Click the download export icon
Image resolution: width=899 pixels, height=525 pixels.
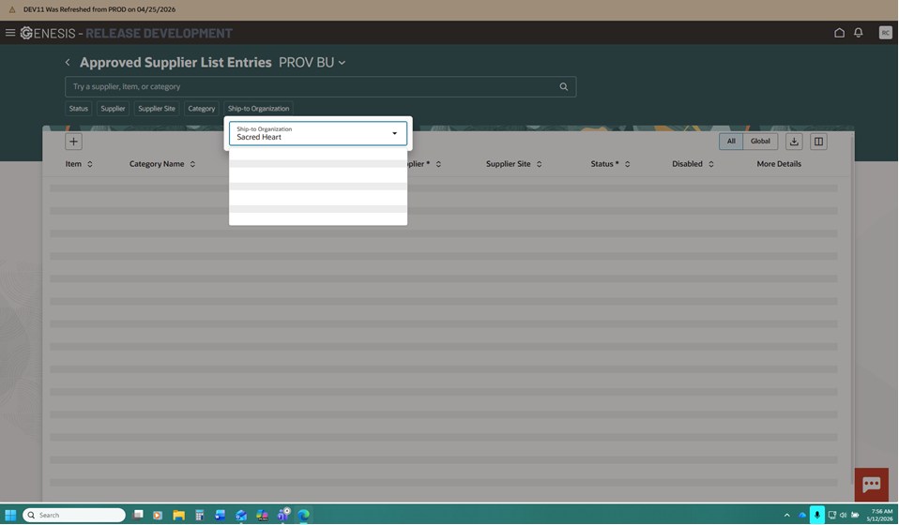pos(794,142)
